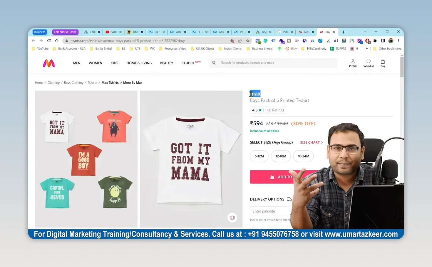Open the More By Max link
The width and height of the screenshot is (432, 267).
click(133, 83)
